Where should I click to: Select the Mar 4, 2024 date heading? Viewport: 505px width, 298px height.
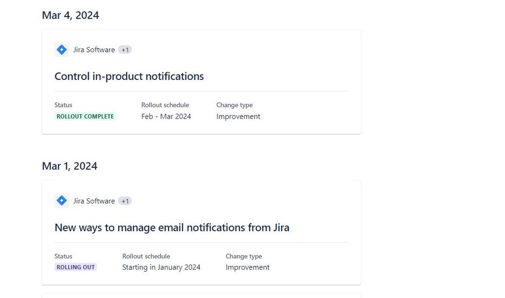[70, 15]
